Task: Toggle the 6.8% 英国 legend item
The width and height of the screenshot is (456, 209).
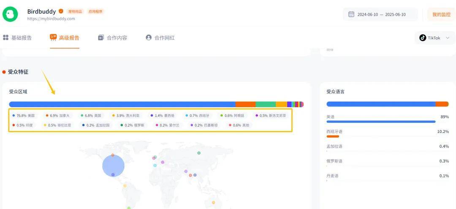Action: point(91,115)
